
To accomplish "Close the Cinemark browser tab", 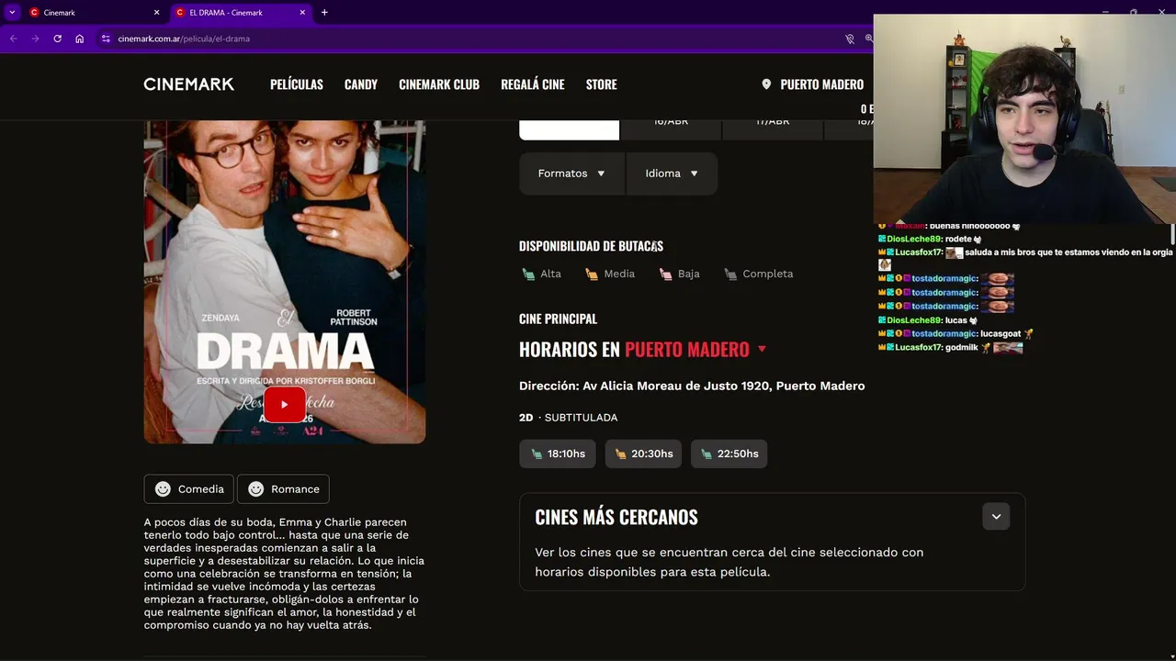I will point(156,13).
